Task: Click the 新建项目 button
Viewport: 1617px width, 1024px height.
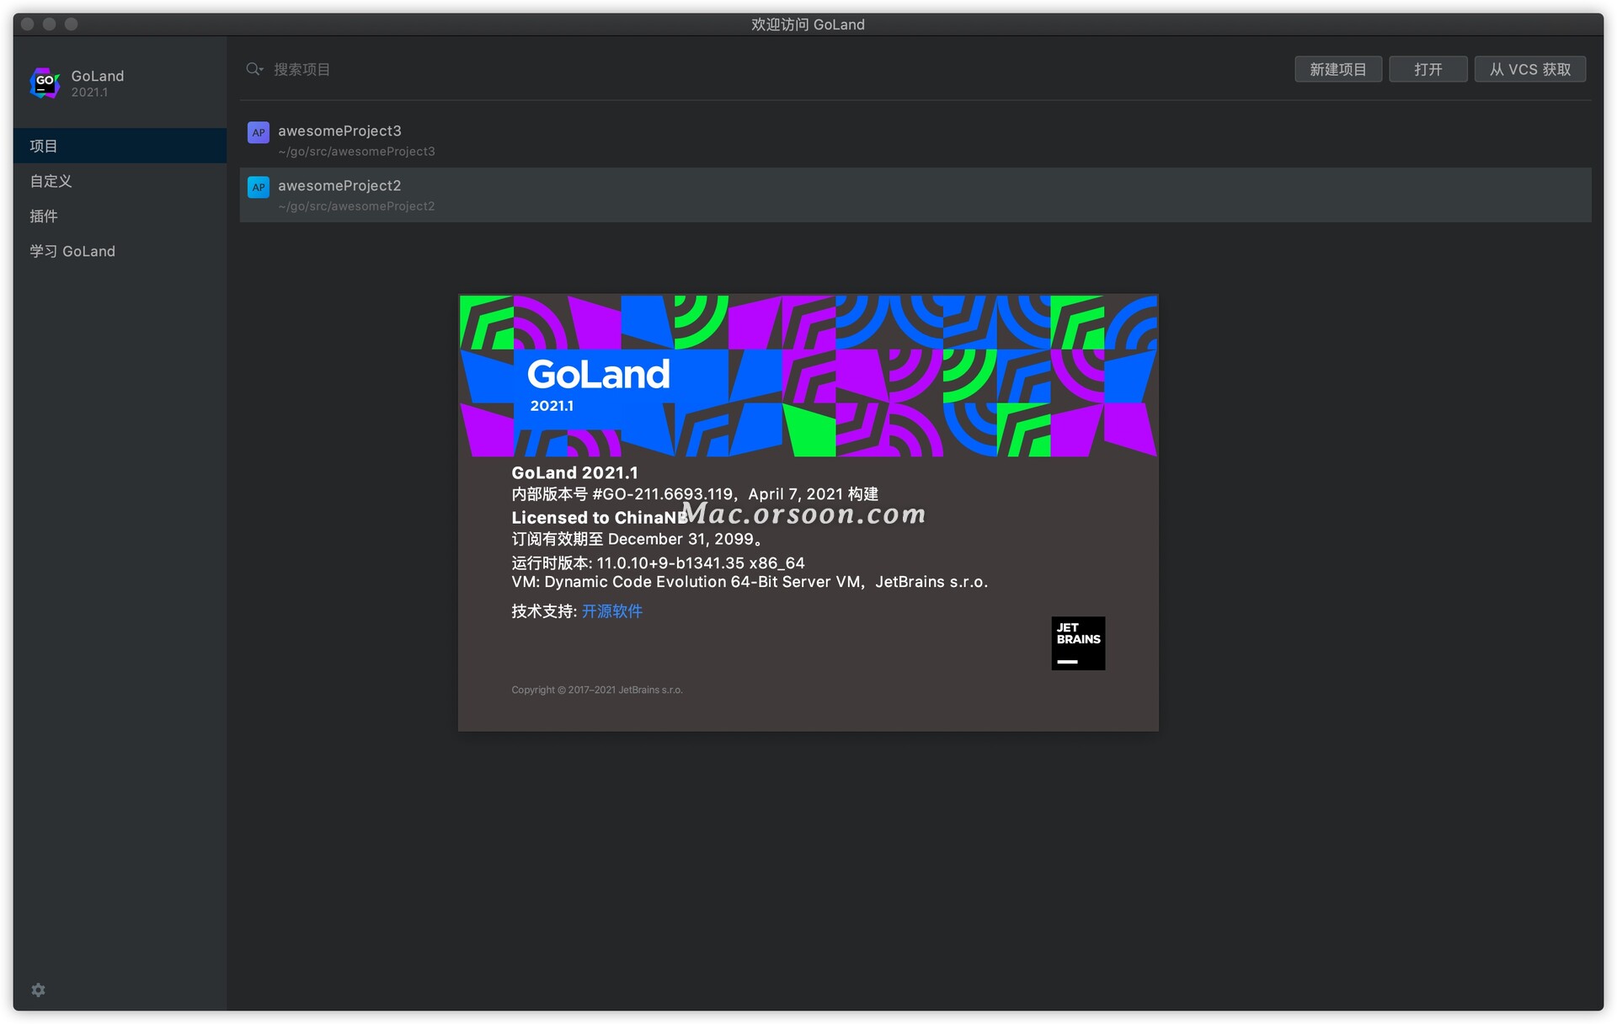Action: pyautogui.click(x=1338, y=69)
